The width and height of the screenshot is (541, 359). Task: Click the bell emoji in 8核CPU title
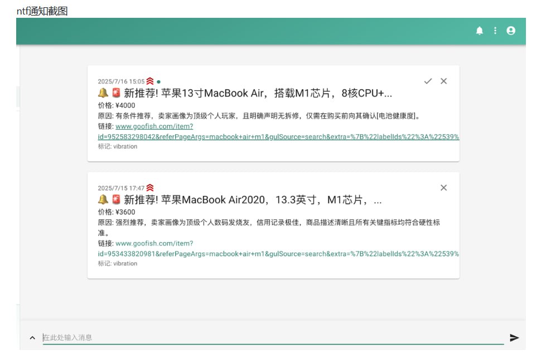(x=103, y=93)
